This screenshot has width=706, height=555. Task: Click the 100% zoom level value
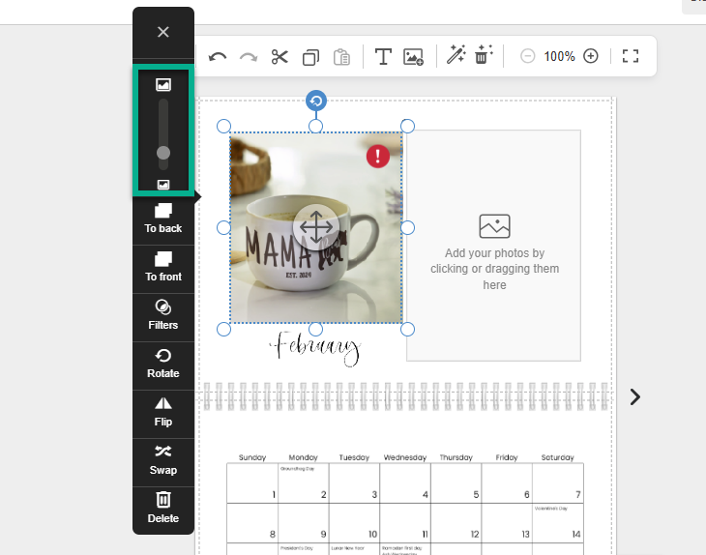point(559,57)
